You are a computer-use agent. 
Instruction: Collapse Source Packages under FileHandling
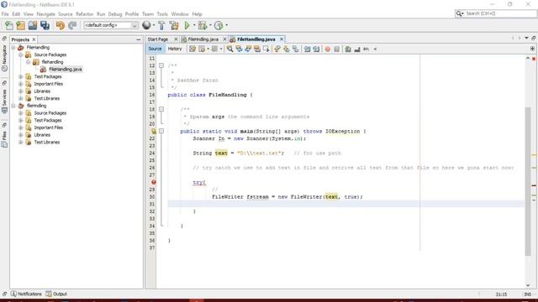tap(21, 55)
